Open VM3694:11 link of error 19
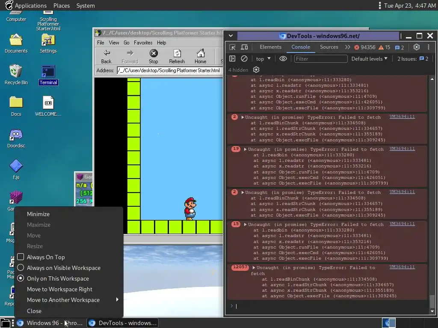This screenshot has height=328, width=438. [402, 149]
